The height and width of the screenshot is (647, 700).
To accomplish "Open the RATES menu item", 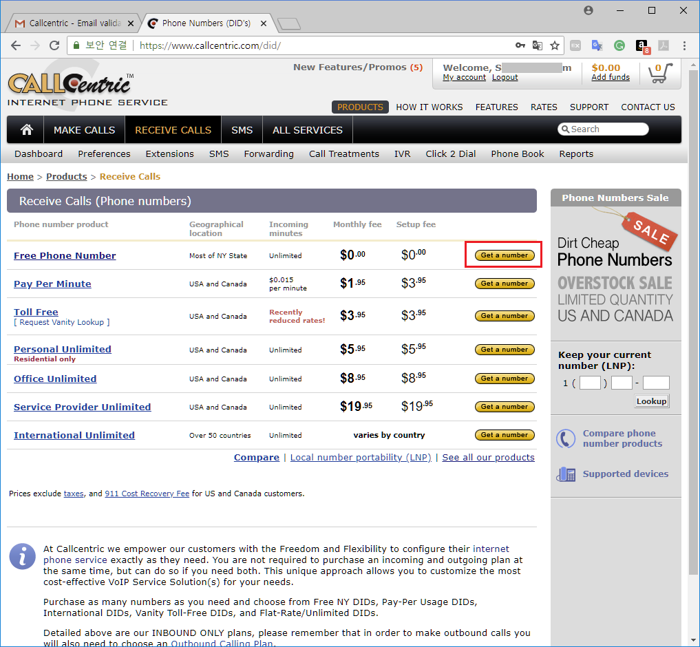I will tap(544, 107).
